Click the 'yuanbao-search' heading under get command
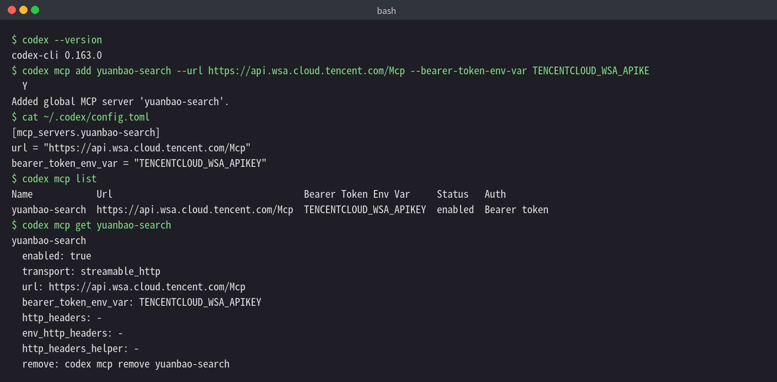 tap(49, 241)
